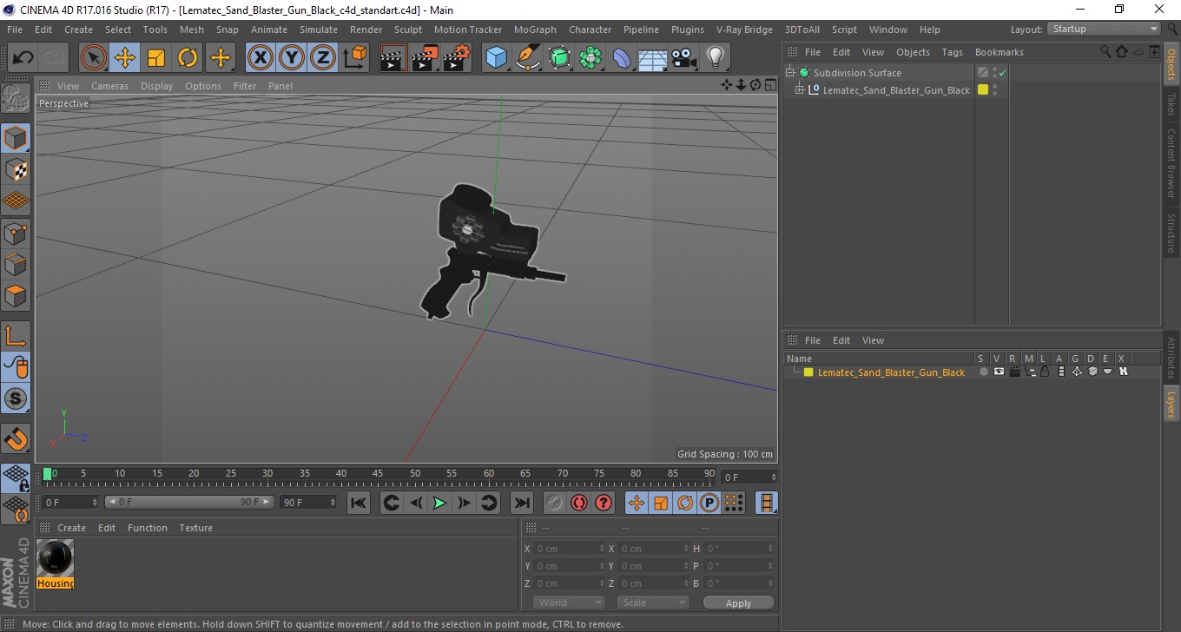This screenshot has width=1181, height=632.
Task: Add a Cube primitive
Action: click(x=497, y=58)
